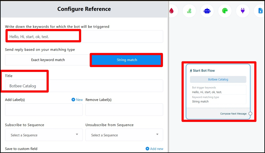Click Botbee Catalog title in flow node
This screenshot has height=153, width=265.
point(218,79)
